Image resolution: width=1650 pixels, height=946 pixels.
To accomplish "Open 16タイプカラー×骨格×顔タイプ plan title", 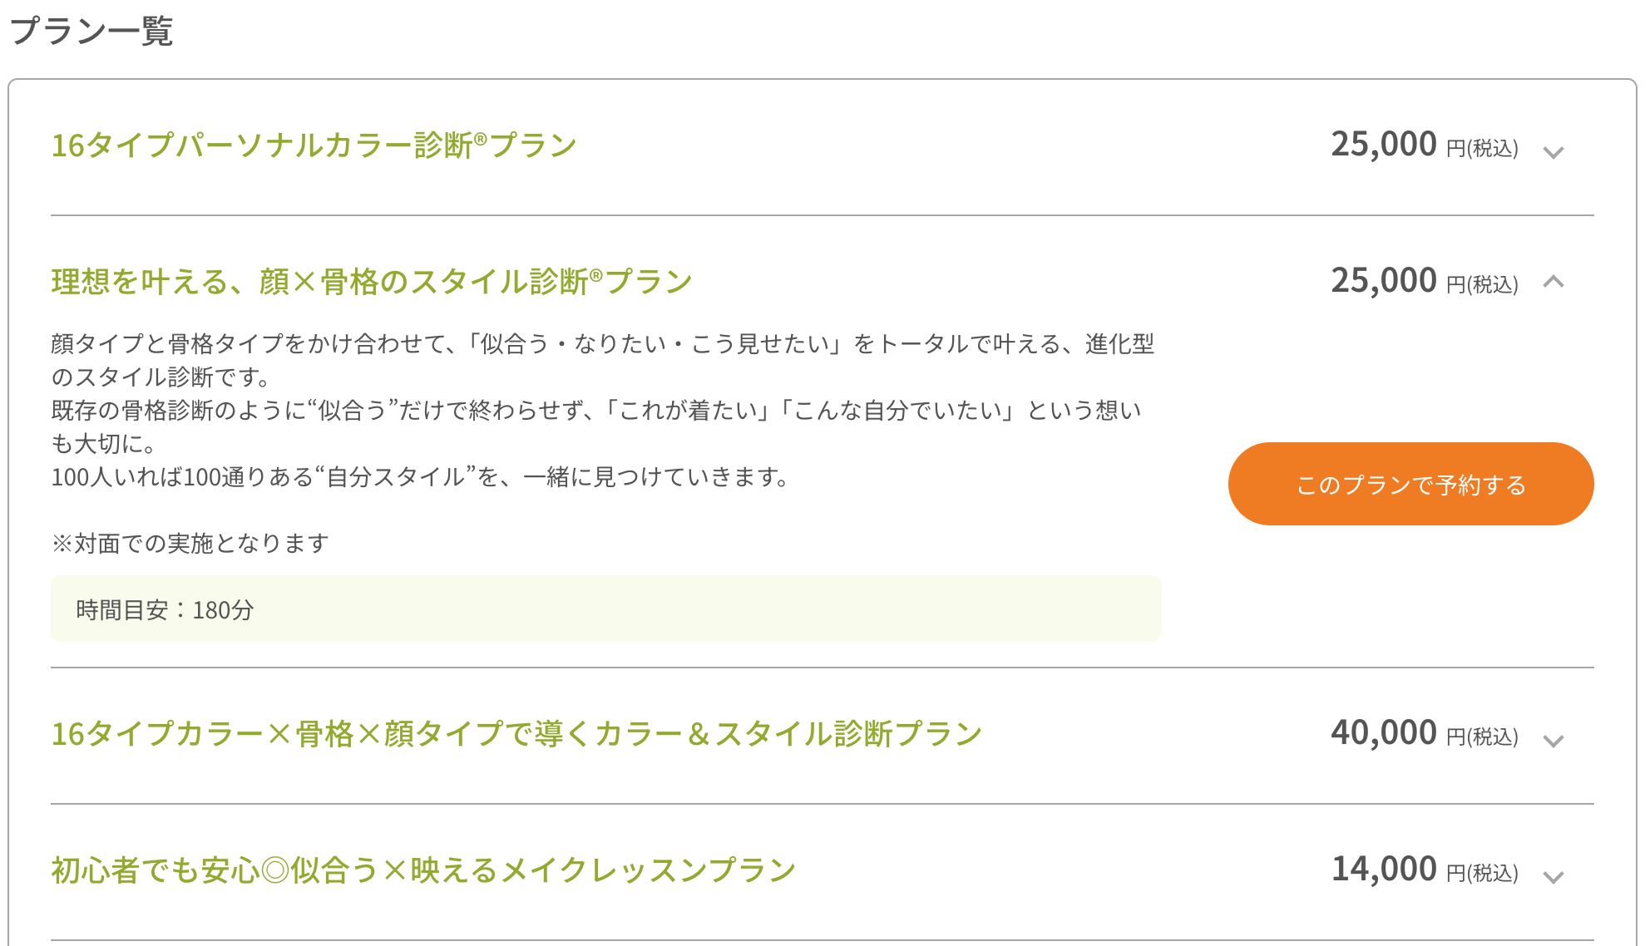I will point(516,734).
